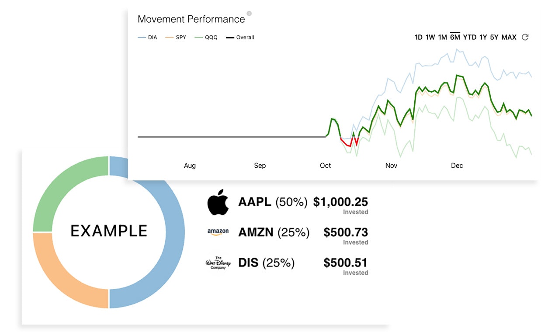Viewport: 555px width, 332px height.
Task: Toggle the DIA legend line
Action: point(147,38)
